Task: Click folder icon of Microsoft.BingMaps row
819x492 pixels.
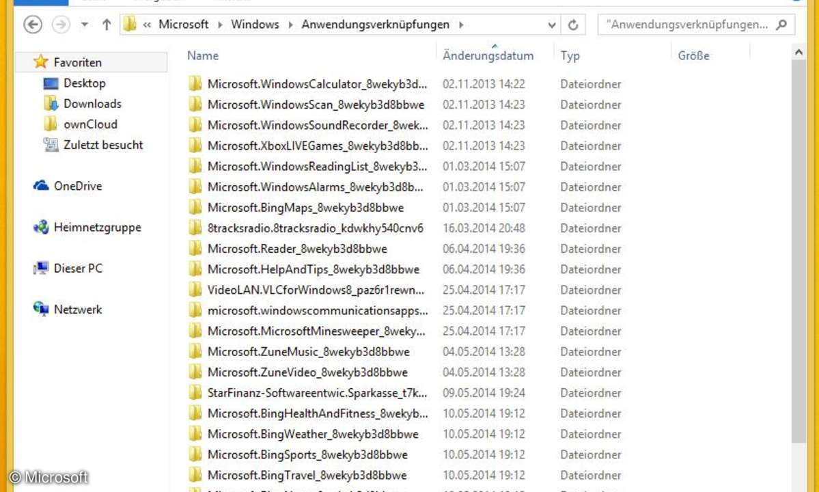Action: click(195, 207)
